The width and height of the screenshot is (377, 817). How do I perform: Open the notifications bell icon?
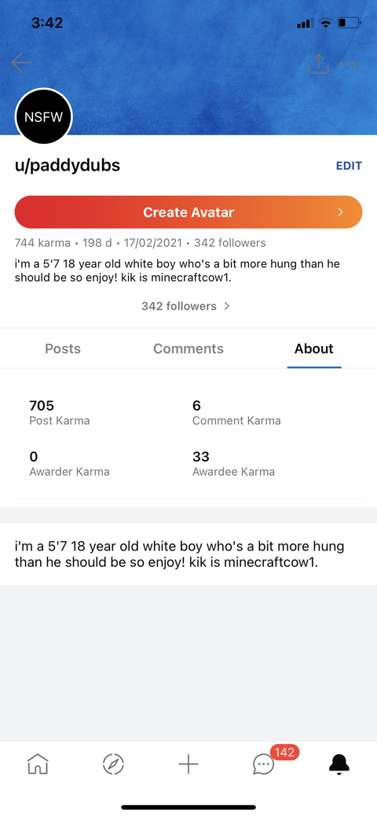(x=339, y=764)
